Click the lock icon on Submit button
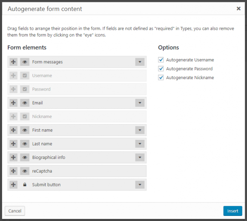Screen dimensions: 247x221 [25, 184]
